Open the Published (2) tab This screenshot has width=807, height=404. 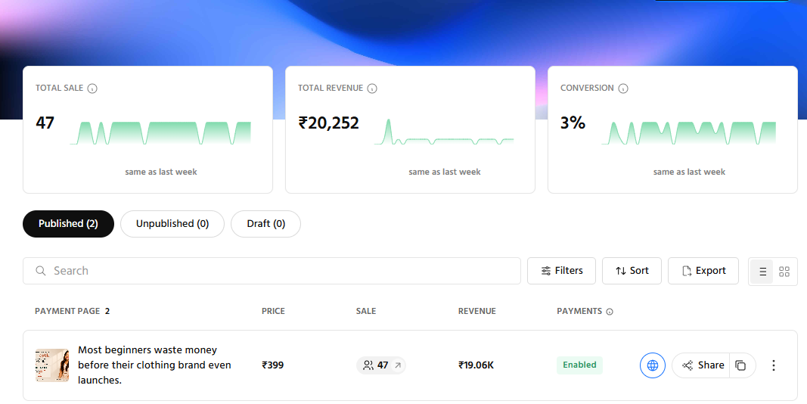pyautogui.click(x=69, y=224)
